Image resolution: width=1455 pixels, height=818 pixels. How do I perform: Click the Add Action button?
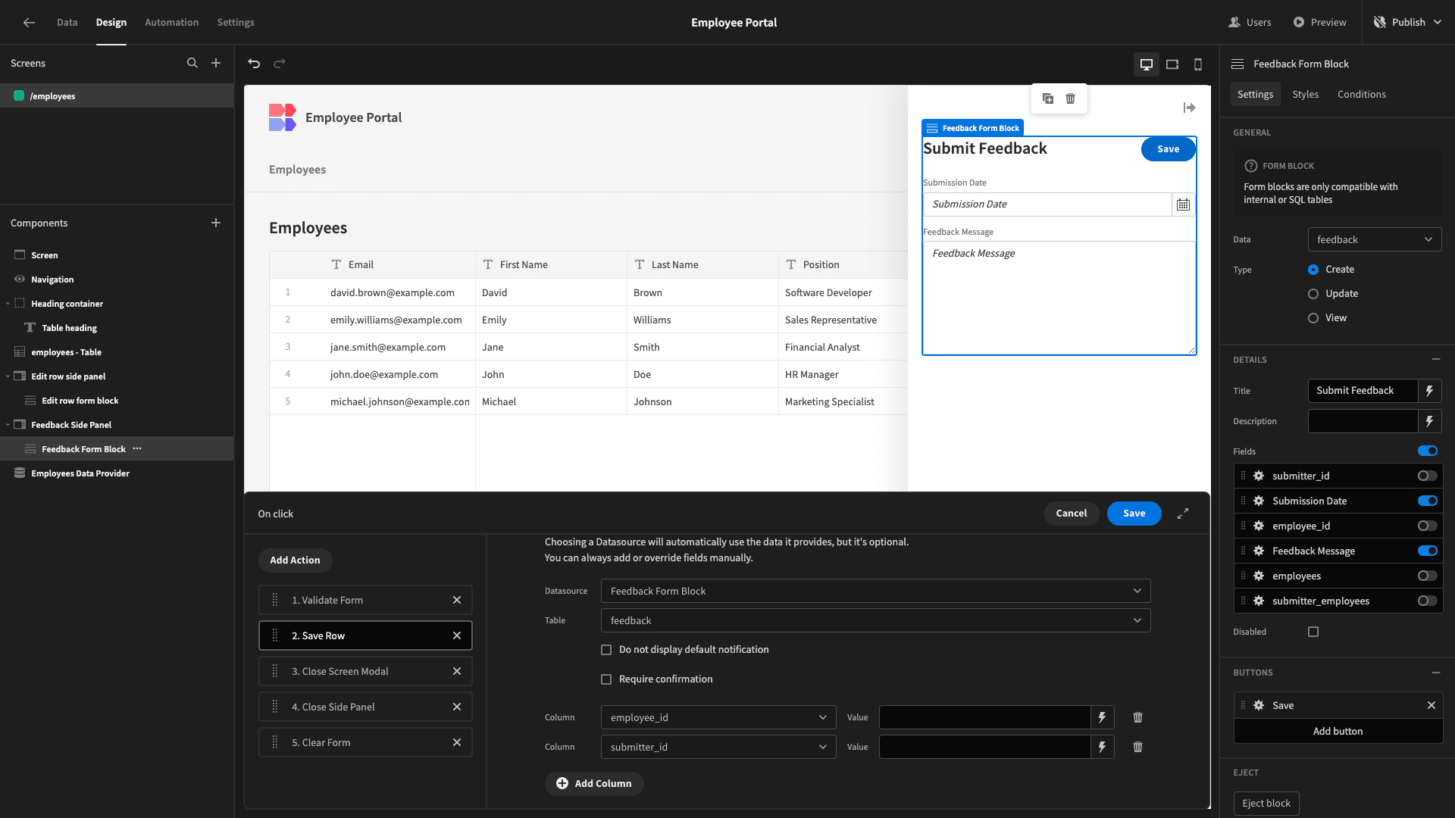pos(296,560)
